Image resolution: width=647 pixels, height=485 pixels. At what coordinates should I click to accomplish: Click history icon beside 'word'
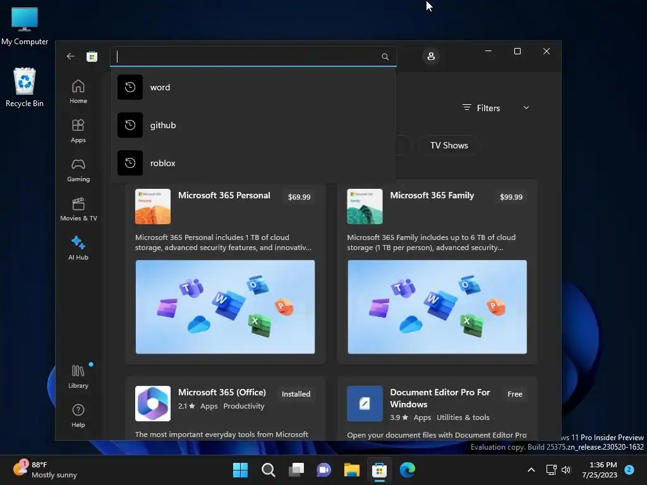pos(130,87)
